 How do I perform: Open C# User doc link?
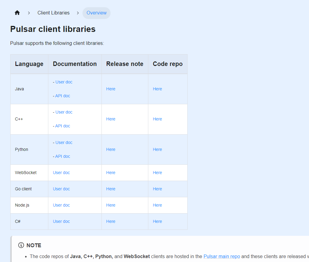point(61,221)
